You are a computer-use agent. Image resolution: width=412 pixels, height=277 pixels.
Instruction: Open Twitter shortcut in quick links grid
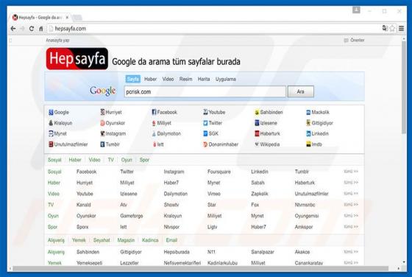(x=213, y=123)
